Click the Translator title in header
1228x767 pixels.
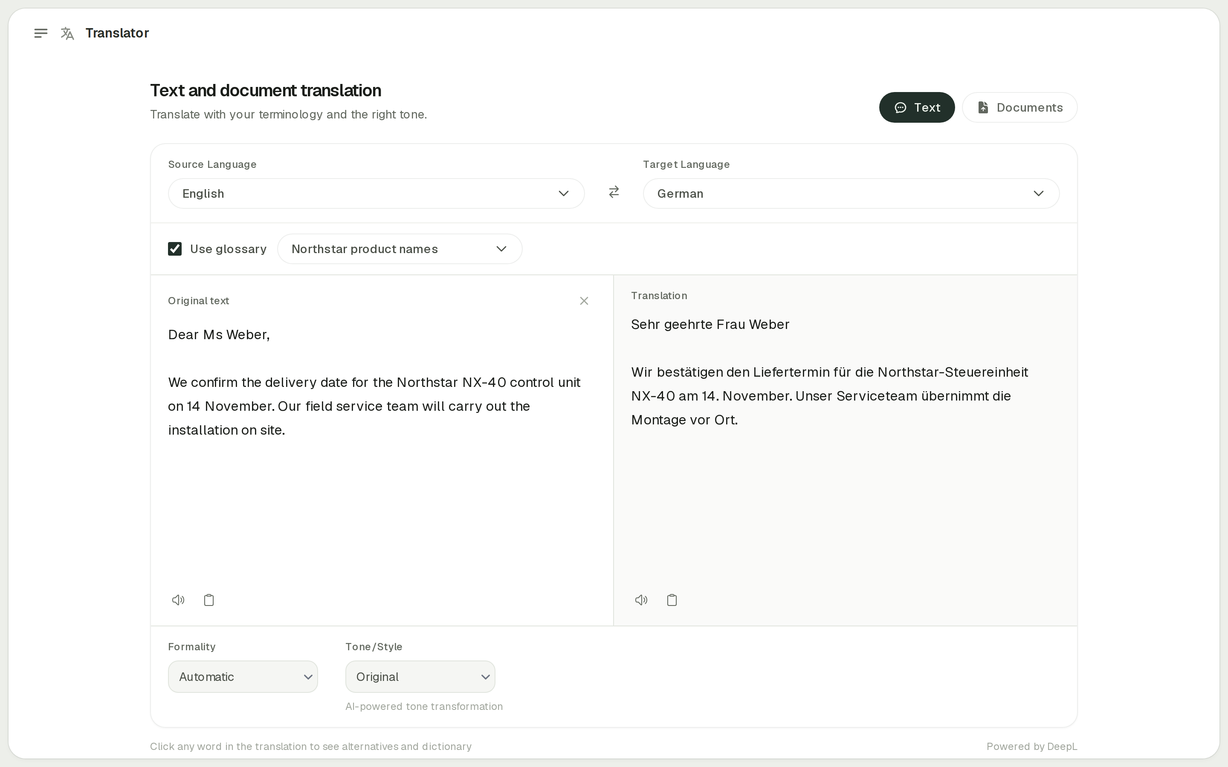point(117,33)
